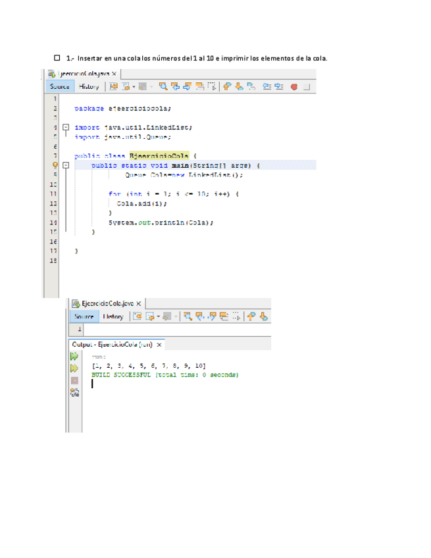The width and height of the screenshot is (431, 558).
Task: Open the Output settings wrench icon
Action: pos(74,393)
